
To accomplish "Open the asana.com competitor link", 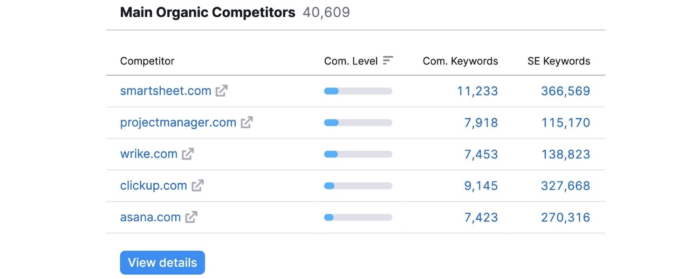I will (x=150, y=217).
